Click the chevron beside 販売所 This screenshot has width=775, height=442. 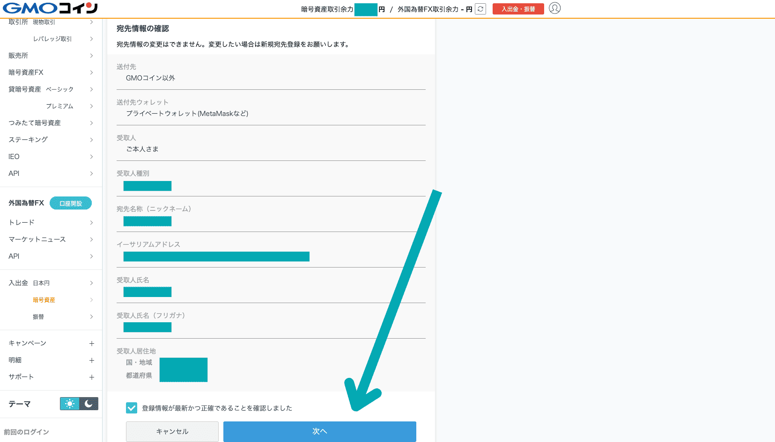pyautogui.click(x=91, y=56)
